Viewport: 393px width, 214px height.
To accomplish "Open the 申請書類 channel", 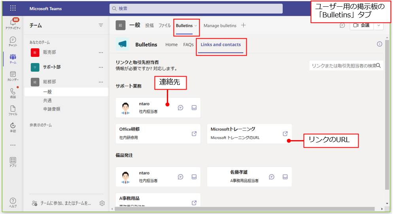I will pos(52,109).
